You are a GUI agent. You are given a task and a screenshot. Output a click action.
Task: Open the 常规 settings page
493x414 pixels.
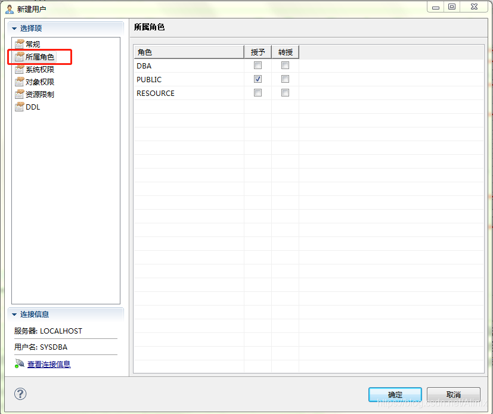pos(33,44)
